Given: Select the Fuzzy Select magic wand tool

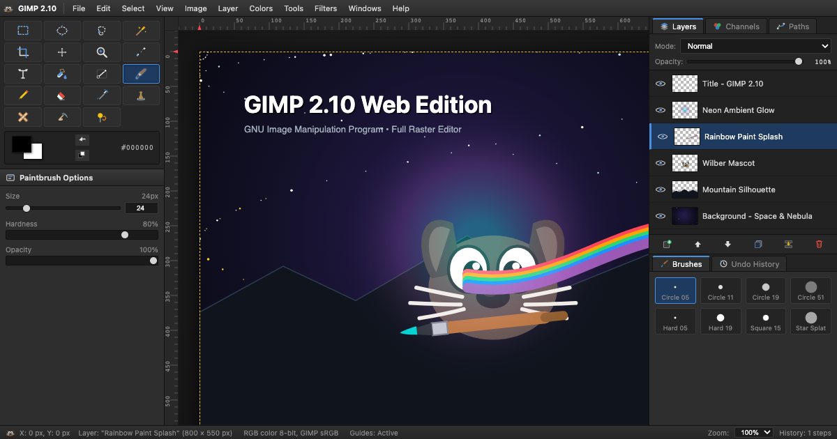Looking at the screenshot, I should 141,31.
